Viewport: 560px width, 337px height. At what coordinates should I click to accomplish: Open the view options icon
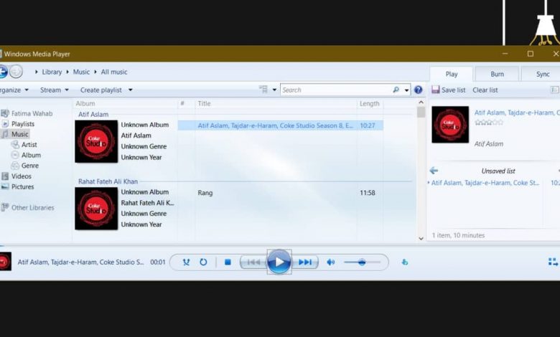tap(263, 90)
